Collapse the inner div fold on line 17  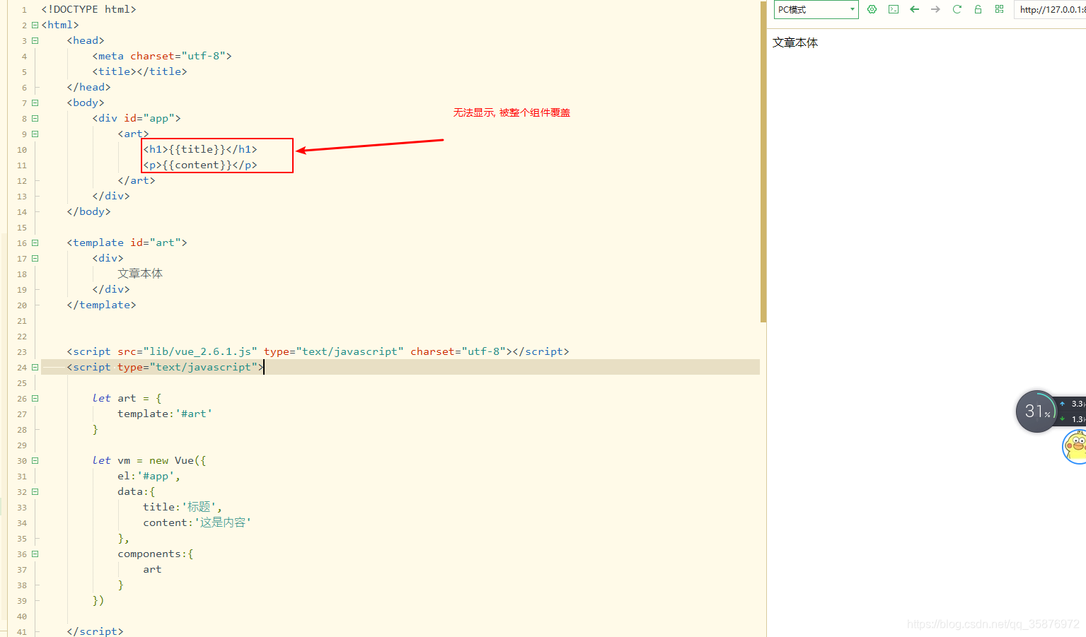(35, 258)
